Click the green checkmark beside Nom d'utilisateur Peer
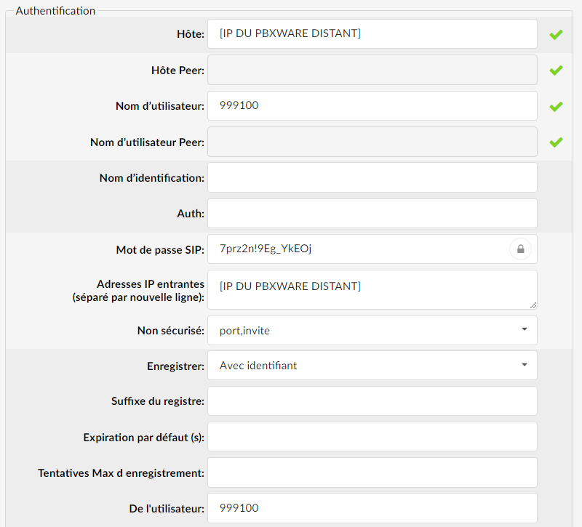The height and width of the screenshot is (527, 582). point(556,142)
